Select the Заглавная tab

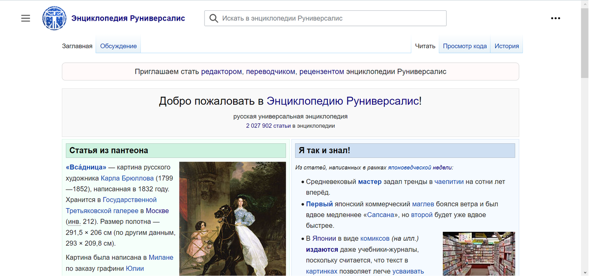click(77, 46)
